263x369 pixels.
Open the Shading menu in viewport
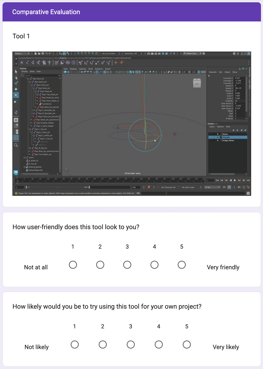pyautogui.click(x=73, y=69)
